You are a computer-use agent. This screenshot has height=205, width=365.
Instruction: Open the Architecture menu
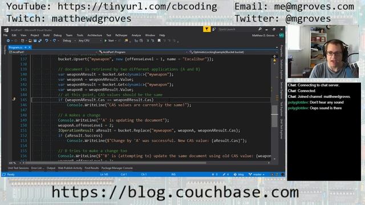click(x=95, y=35)
